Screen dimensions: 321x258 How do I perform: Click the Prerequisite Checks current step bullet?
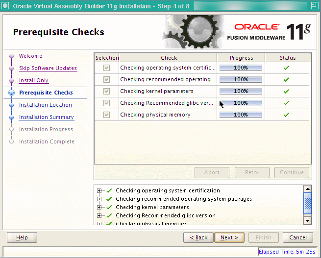point(11,93)
